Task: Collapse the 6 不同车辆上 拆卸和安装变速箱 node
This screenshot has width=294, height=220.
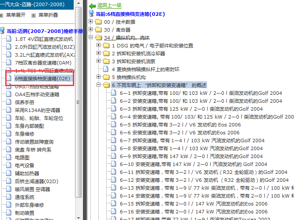Action: (98, 85)
